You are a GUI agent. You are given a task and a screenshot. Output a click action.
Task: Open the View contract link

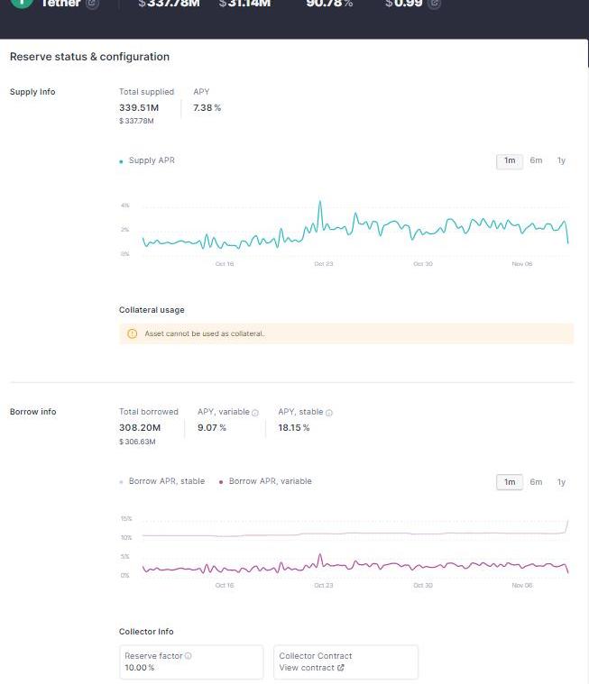[307, 668]
